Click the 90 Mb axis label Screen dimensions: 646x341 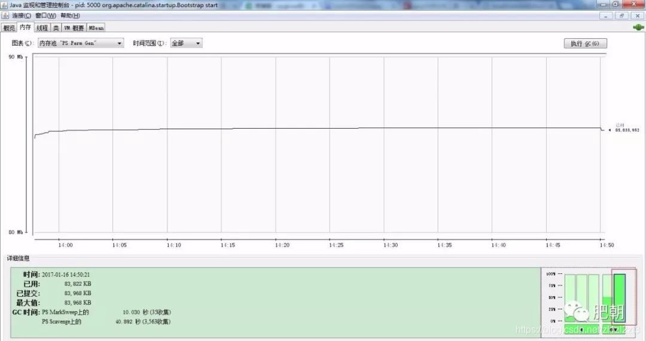click(x=16, y=57)
